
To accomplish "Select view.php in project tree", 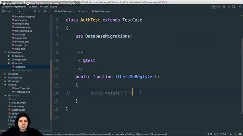I will [20, 49].
